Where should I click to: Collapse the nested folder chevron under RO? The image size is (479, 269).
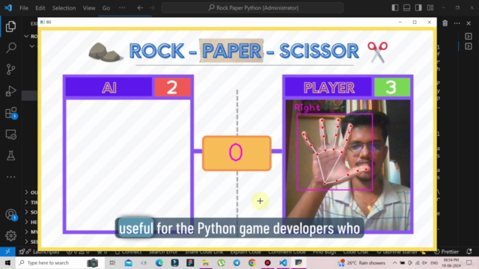point(31,46)
